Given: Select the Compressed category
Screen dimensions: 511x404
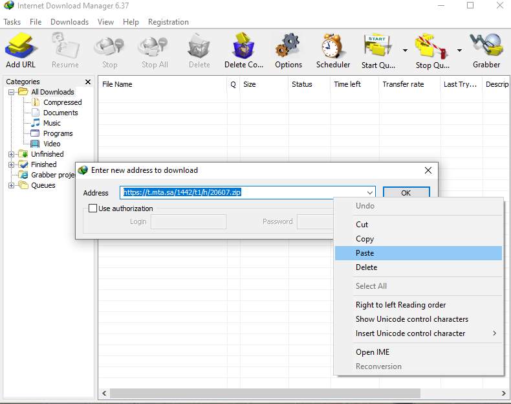Looking at the screenshot, I should [x=62, y=102].
